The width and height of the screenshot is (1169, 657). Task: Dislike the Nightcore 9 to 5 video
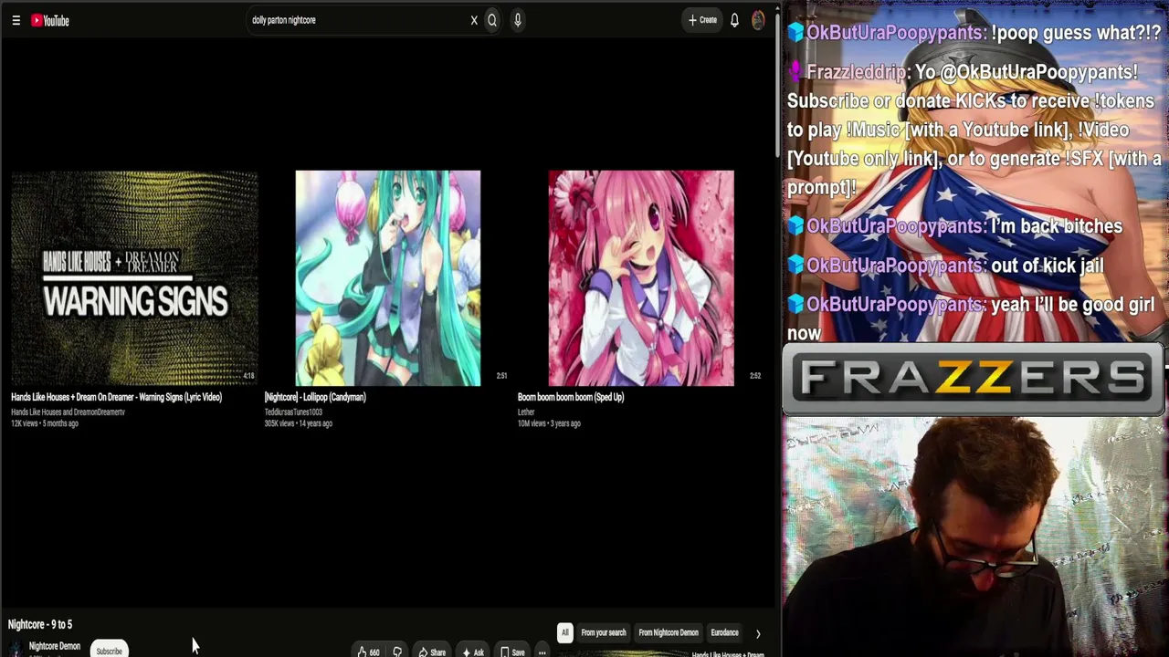point(397,652)
